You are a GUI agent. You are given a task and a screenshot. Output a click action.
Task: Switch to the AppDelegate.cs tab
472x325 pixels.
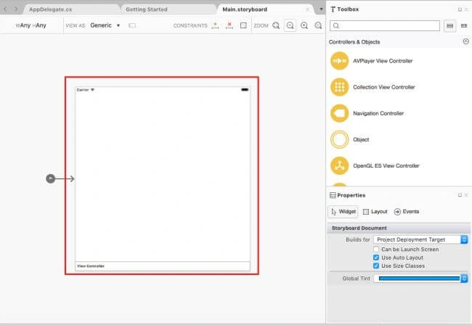pyautogui.click(x=50, y=9)
